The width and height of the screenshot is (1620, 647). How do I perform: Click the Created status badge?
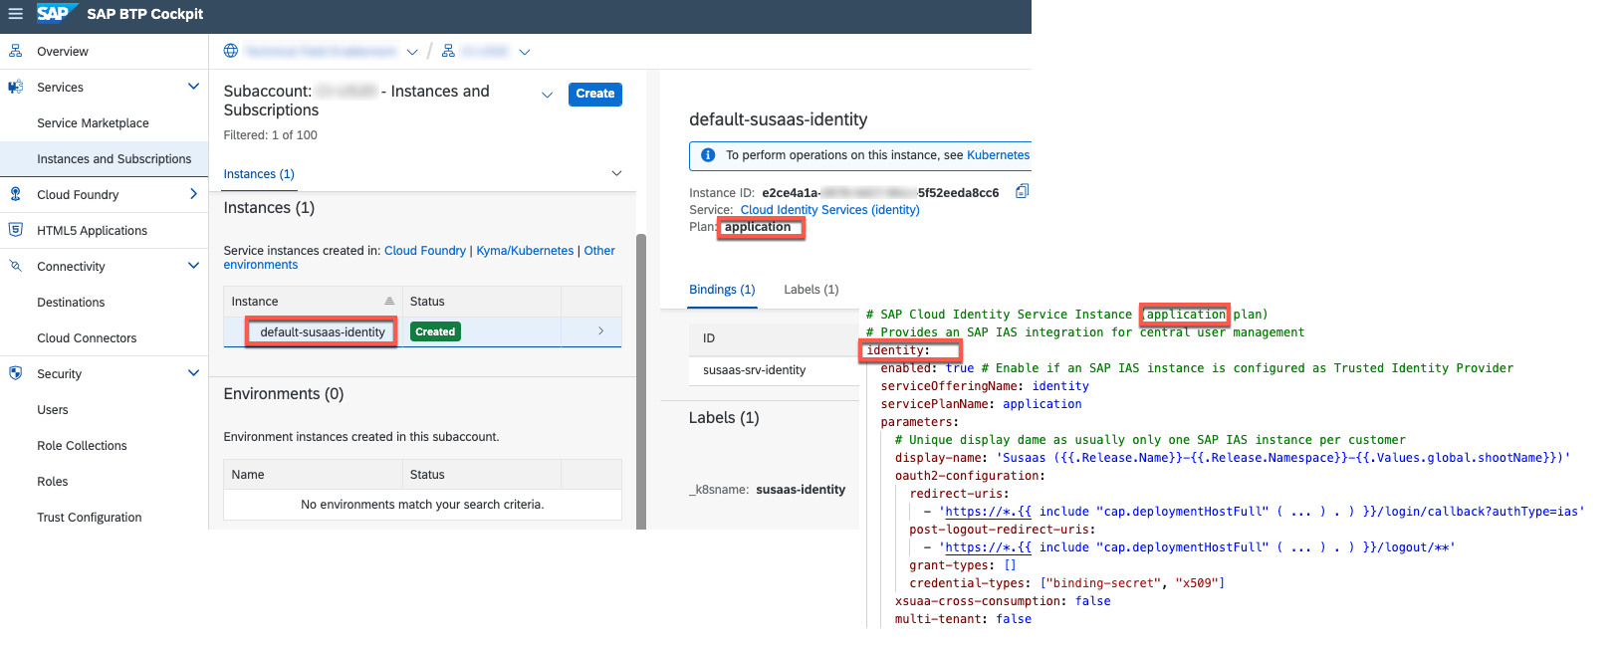[x=435, y=331]
